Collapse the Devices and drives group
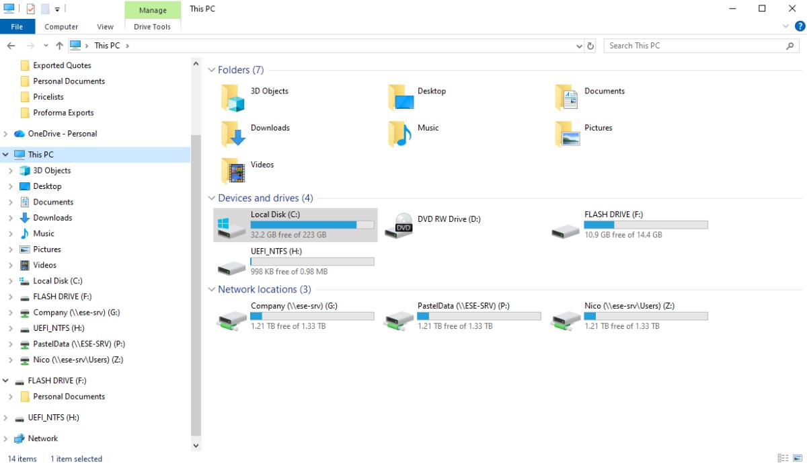807x464 pixels. pos(212,198)
